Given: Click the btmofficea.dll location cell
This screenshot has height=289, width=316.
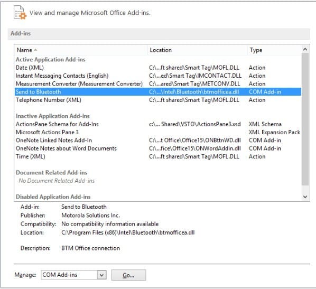Looking at the screenshot, I should [x=194, y=92].
